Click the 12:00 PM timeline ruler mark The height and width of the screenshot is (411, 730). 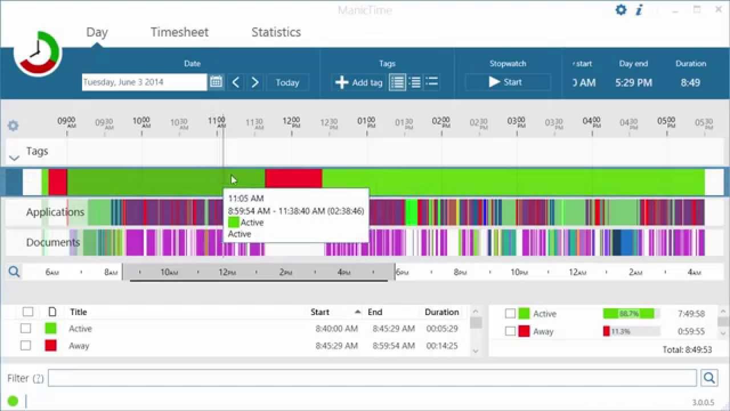click(x=291, y=122)
